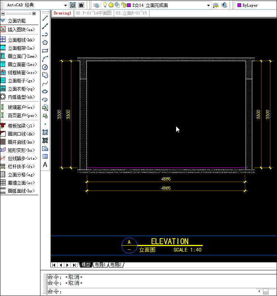Go to previous layout tab arrow
Screen dimensions: 277x296
click(61, 265)
